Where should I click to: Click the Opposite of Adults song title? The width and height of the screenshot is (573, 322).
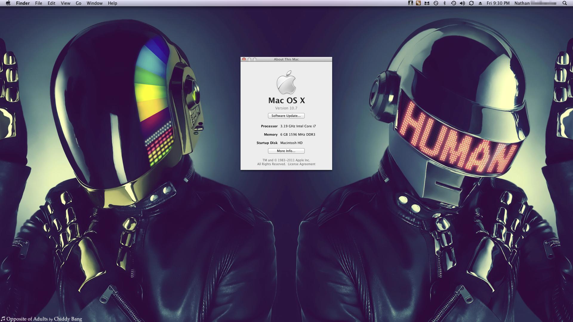click(27, 319)
